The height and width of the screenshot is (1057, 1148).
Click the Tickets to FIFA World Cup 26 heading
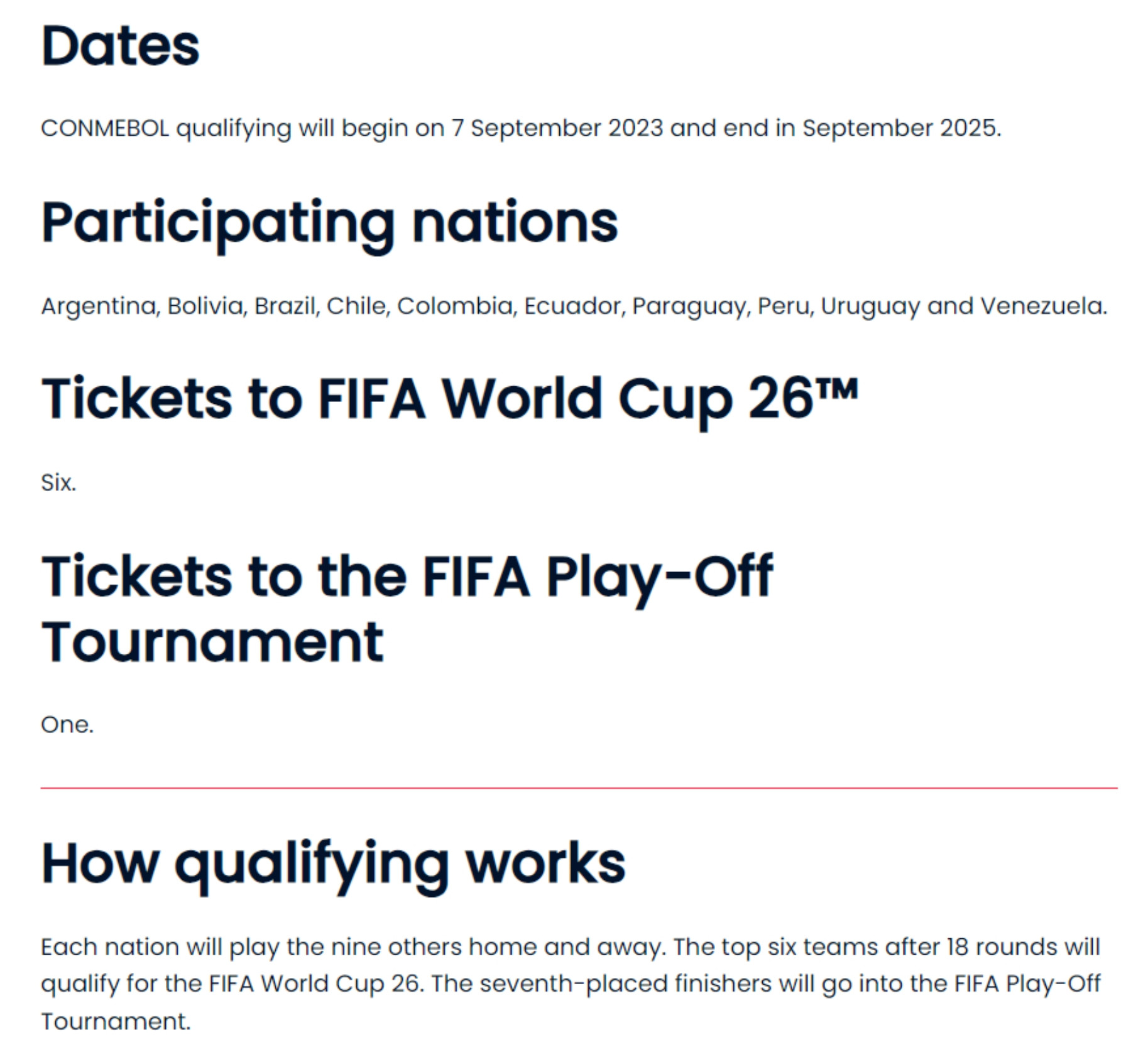click(x=450, y=400)
